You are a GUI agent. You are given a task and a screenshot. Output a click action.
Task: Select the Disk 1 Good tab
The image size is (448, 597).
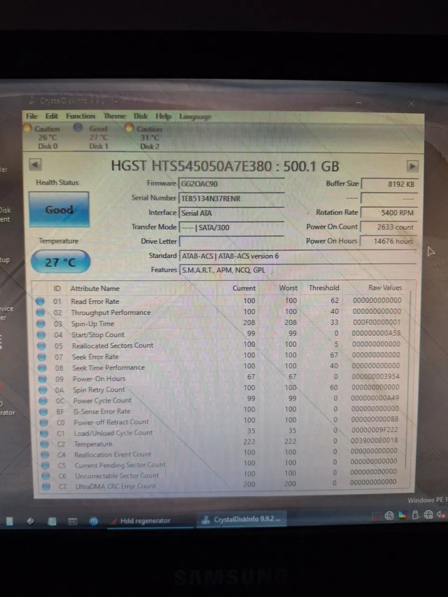[x=98, y=137]
